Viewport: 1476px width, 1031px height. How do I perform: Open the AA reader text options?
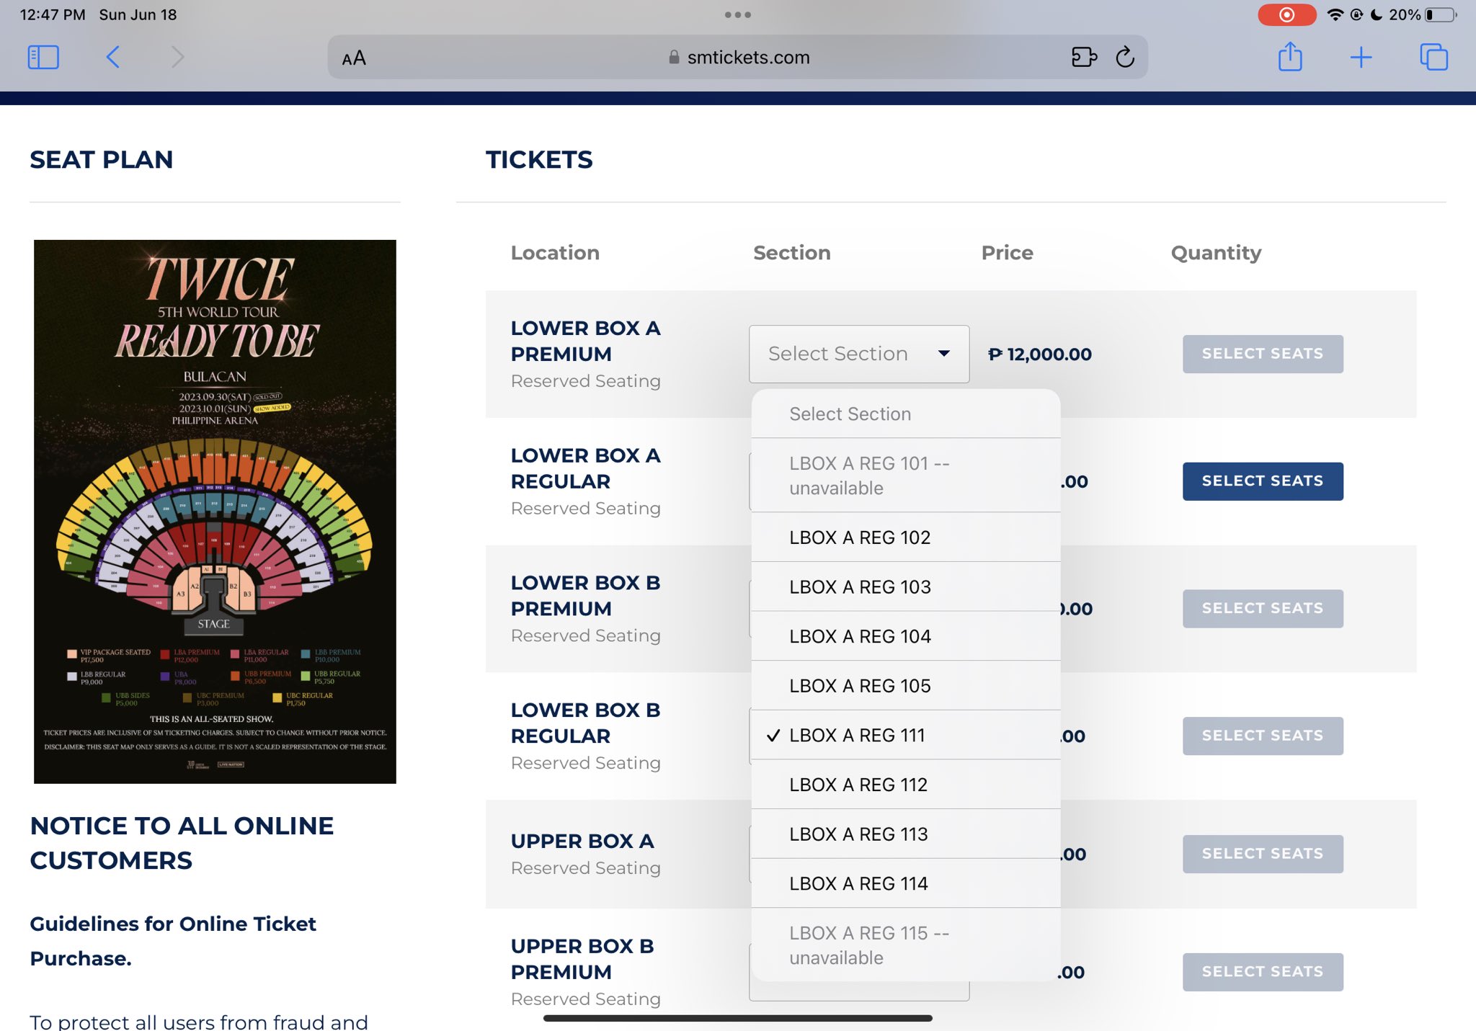point(354,58)
